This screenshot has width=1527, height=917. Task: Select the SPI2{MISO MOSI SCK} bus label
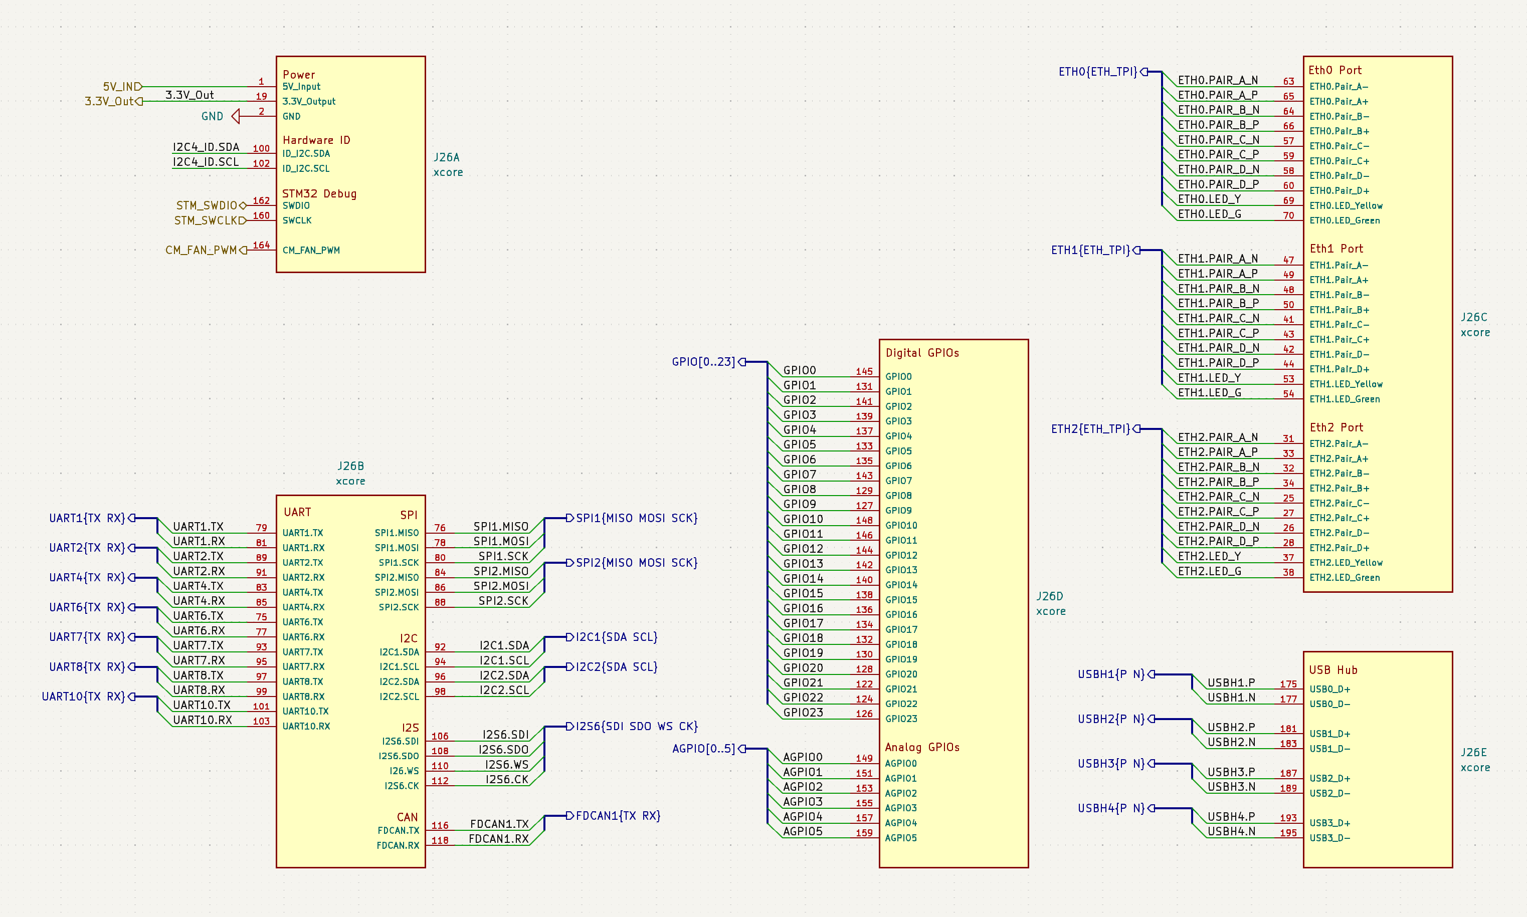[x=632, y=563]
